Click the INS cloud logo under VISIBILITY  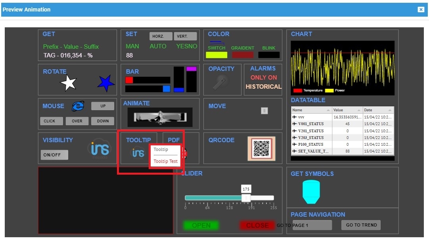99,149
